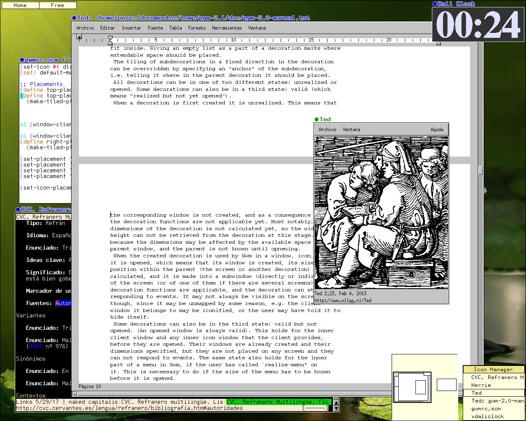Viewport: 526px width, 421px height.
Task: Click the Ted manual window title path text
Action: point(203,18)
